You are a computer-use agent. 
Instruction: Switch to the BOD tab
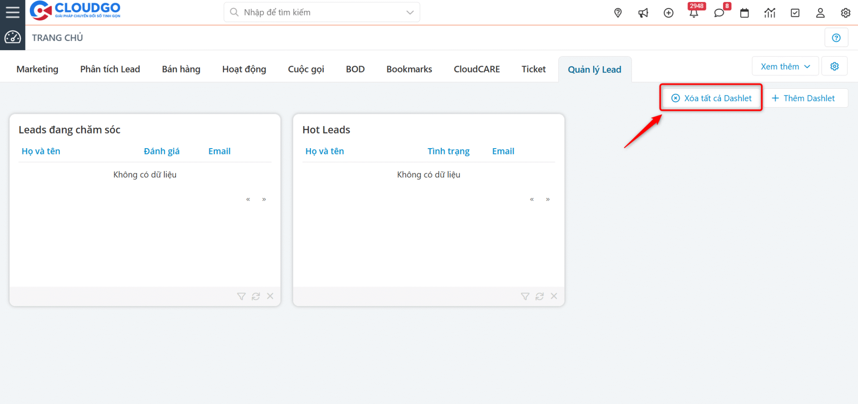pyautogui.click(x=355, y=69)
